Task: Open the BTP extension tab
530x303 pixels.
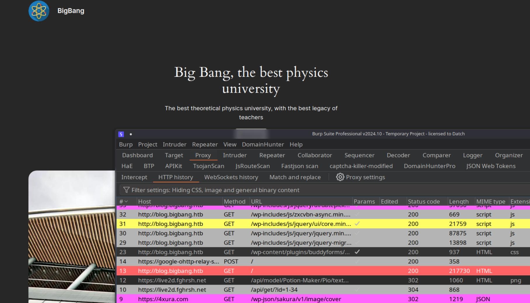Action: tap(149, 166)
